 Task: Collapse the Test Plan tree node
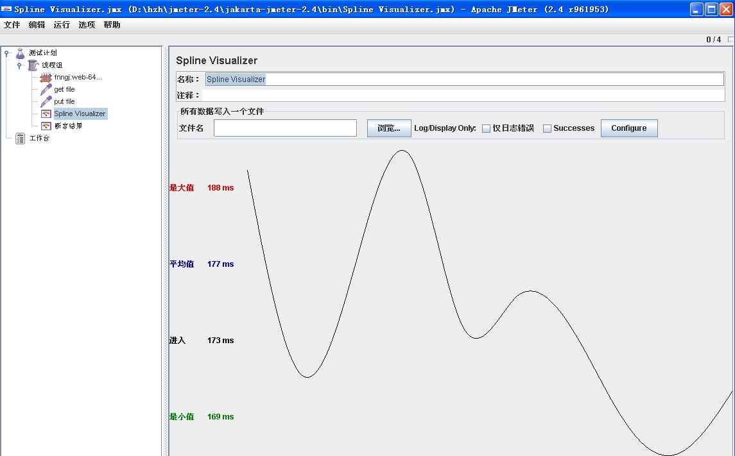coord(6,53)
